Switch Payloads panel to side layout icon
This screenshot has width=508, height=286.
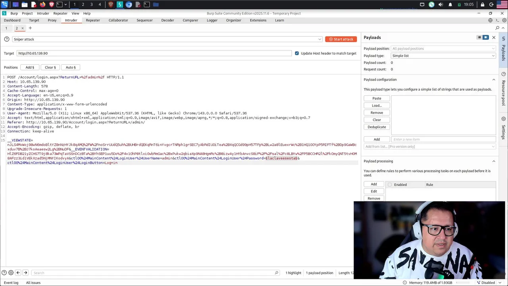point(485,37)
